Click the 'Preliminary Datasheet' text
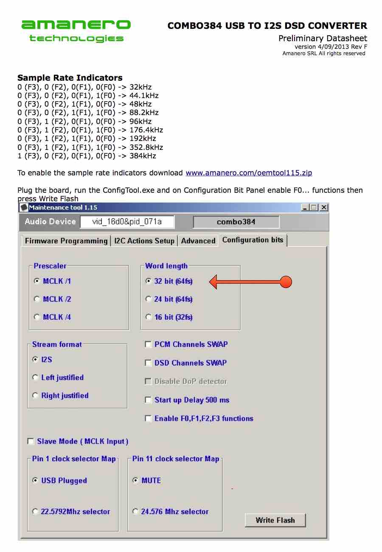 [x=323, y=38]
